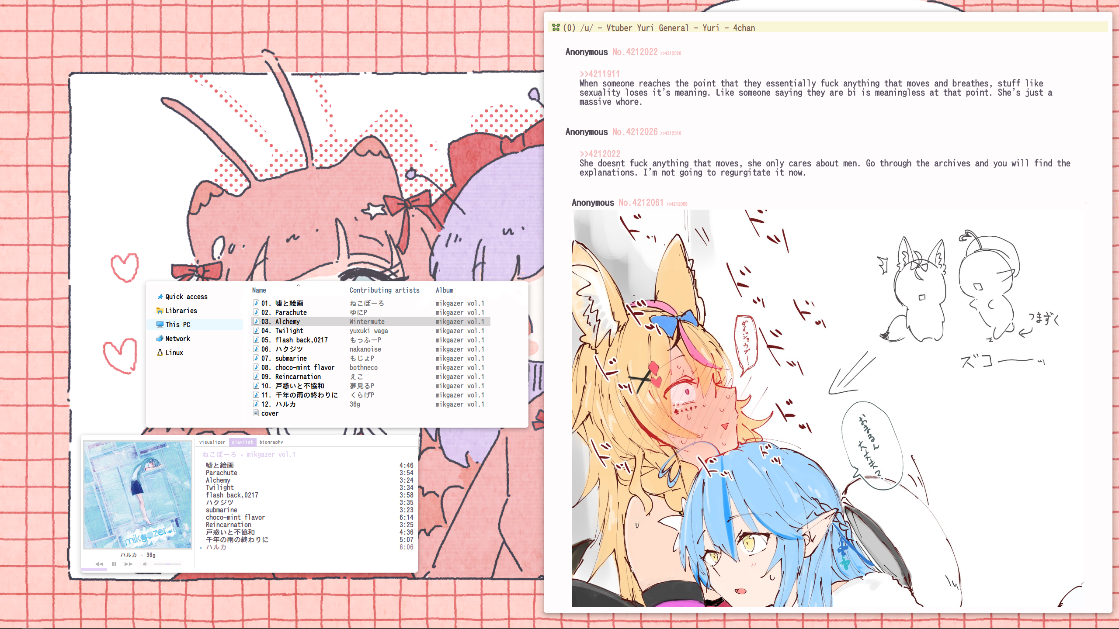Open post number No.4212061 link

[x=641, y=203]
